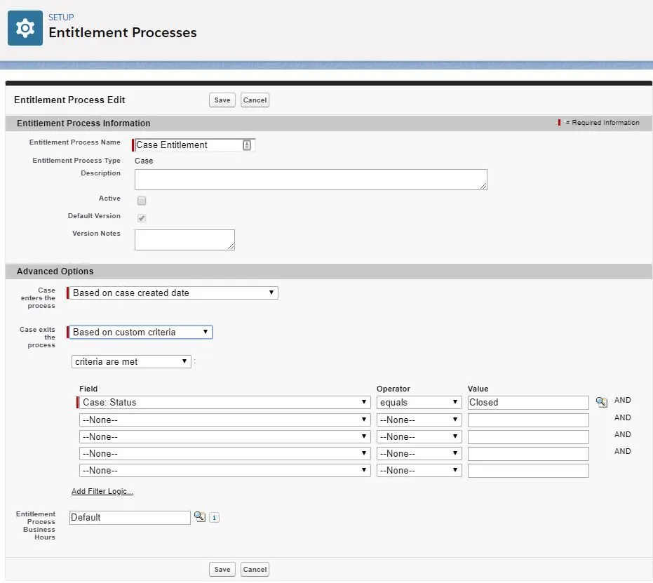Toggle the Default Version checkbox
This screenshot has width=653, height=583.
pyautogui.click(x=142, y=218)
